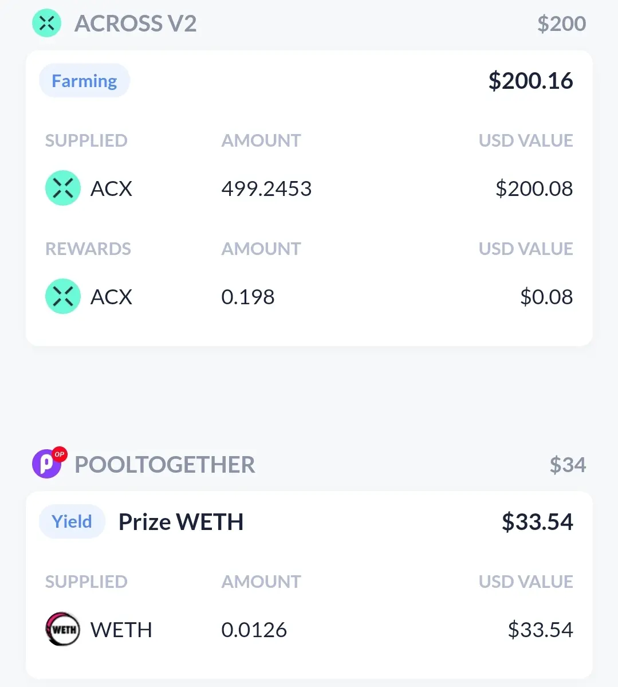Click the WETH token icon

(x=62, y=629)
